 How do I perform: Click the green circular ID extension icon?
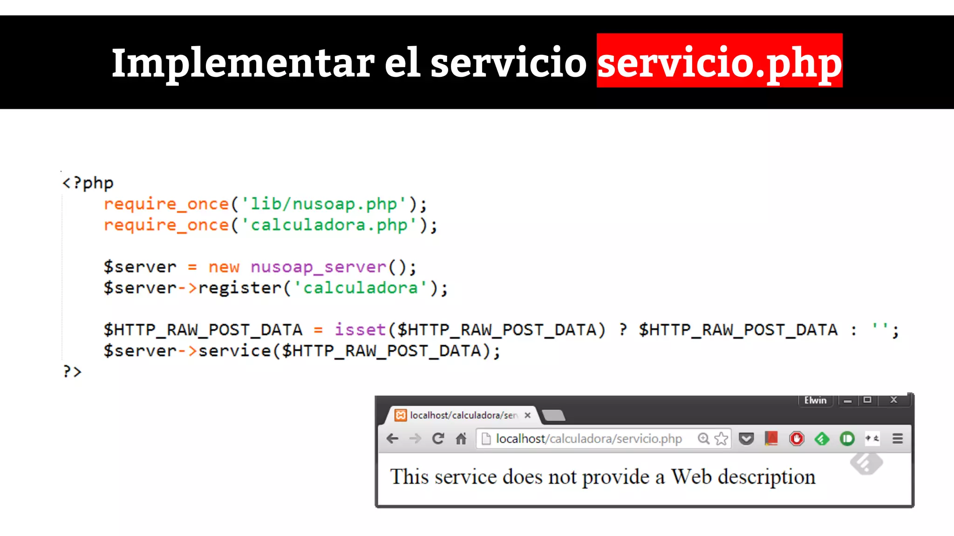847,438
